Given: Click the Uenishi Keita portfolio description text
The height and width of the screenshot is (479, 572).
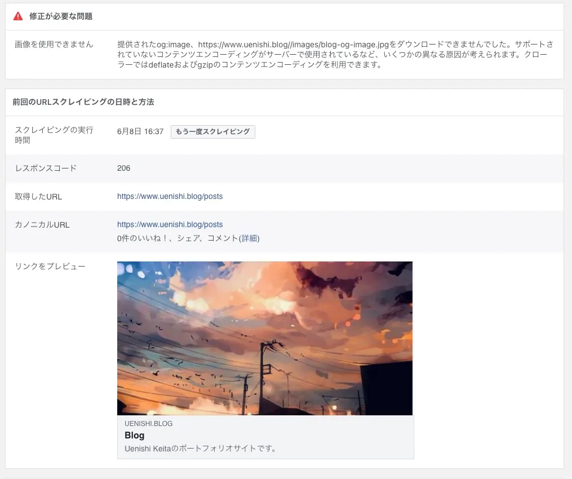Looking at the screenshot, I should [199, 449].
